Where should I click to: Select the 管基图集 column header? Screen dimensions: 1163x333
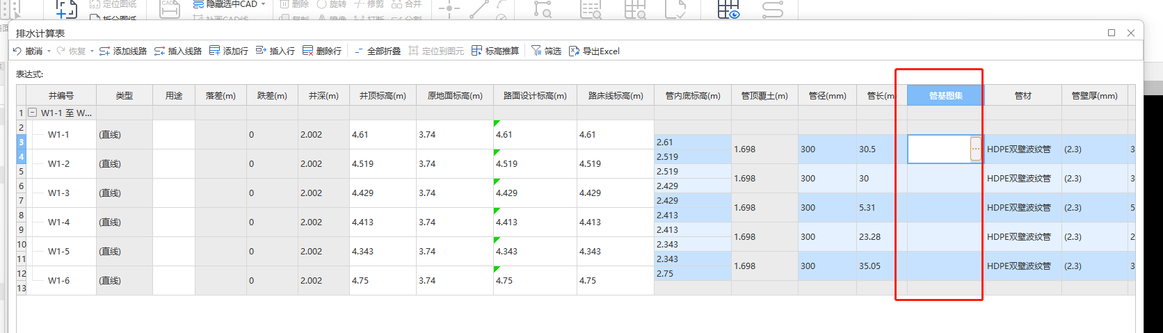[x=946, y=95]
